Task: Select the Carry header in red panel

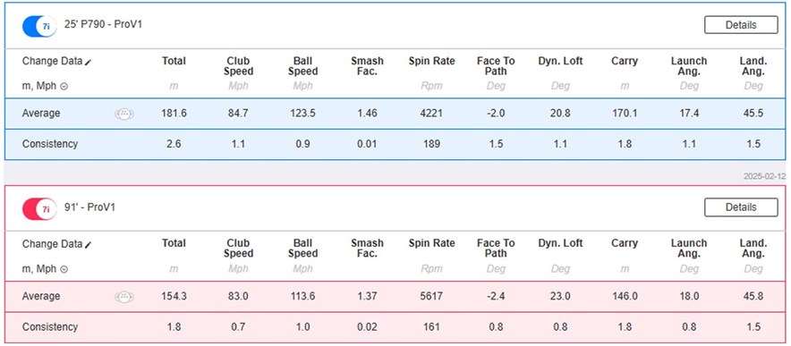Action: click(x=625, y=243)
